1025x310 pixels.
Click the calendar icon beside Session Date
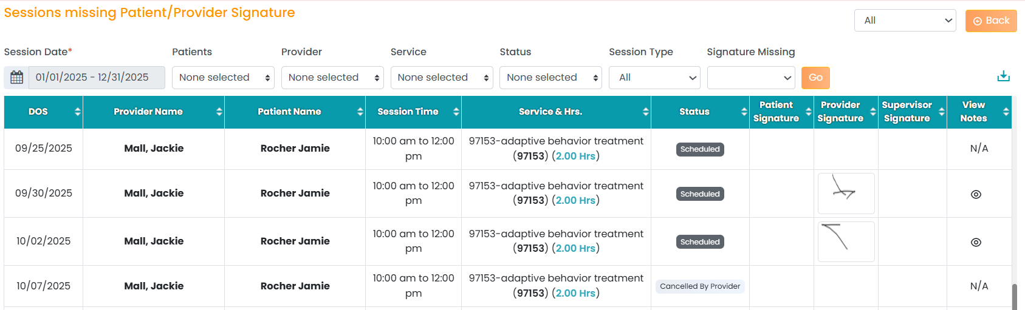[x=16, y=78]
